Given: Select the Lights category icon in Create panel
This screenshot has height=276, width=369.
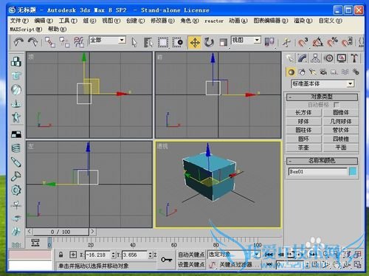Looking at the screenshot, I should coord(313,72).
